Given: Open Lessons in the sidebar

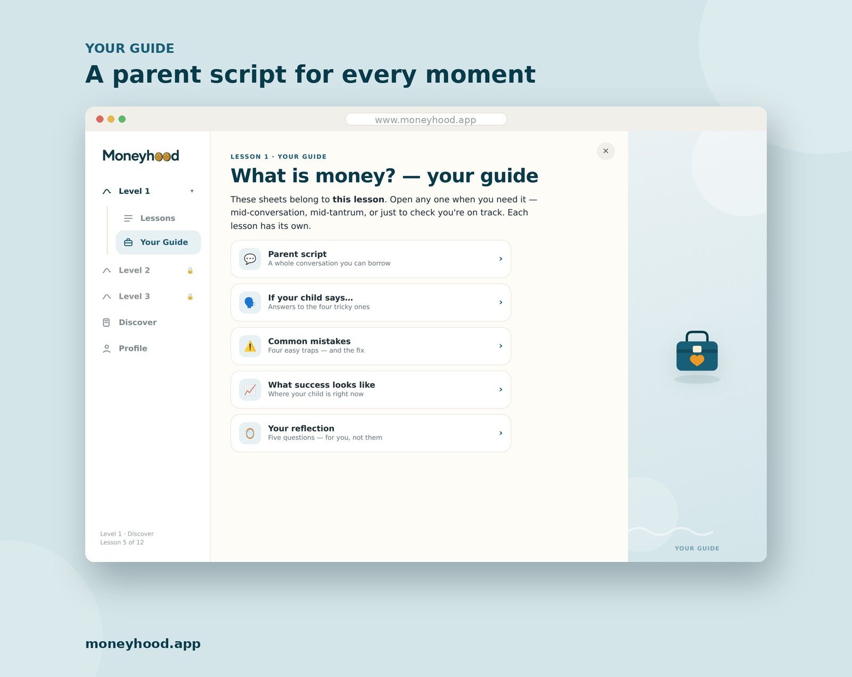Looking at the screenshot, I should [x=158, y=218].
